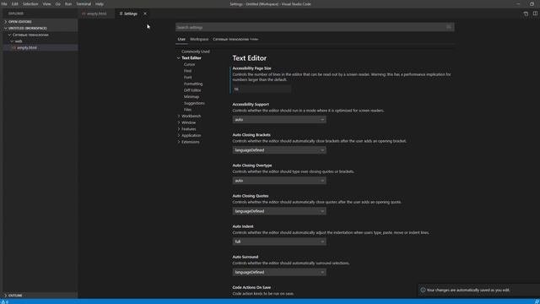Open the Auto Closing Brackets dropdown
Image resolution: width=540 pixels, height=304 pixels.
279,150
